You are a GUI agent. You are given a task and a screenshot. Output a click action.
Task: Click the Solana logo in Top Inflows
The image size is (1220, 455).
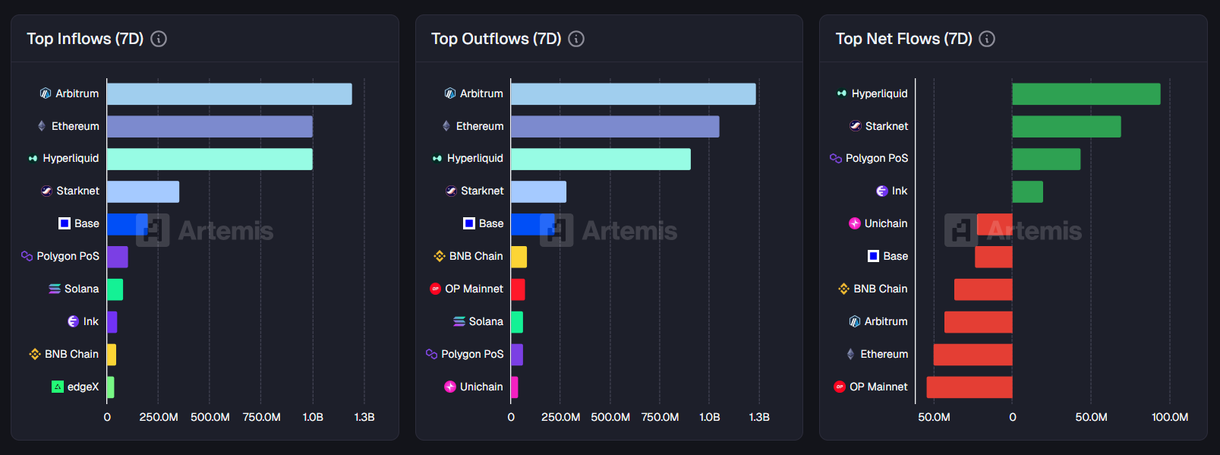[x=55, y=289]
